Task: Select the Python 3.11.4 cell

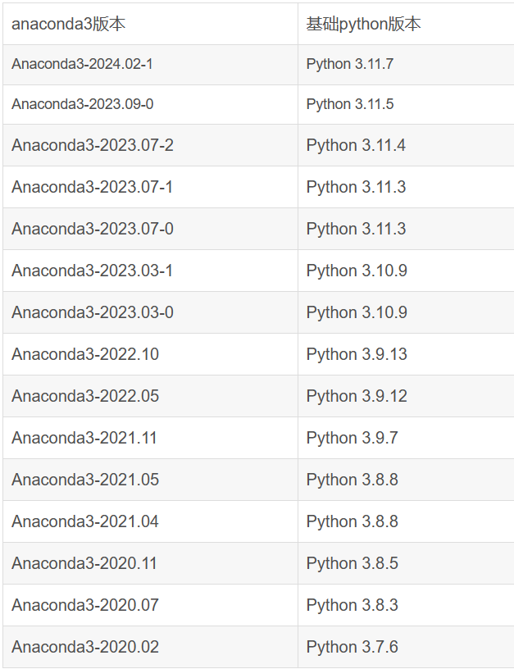Action: click(x=356, y=145)
